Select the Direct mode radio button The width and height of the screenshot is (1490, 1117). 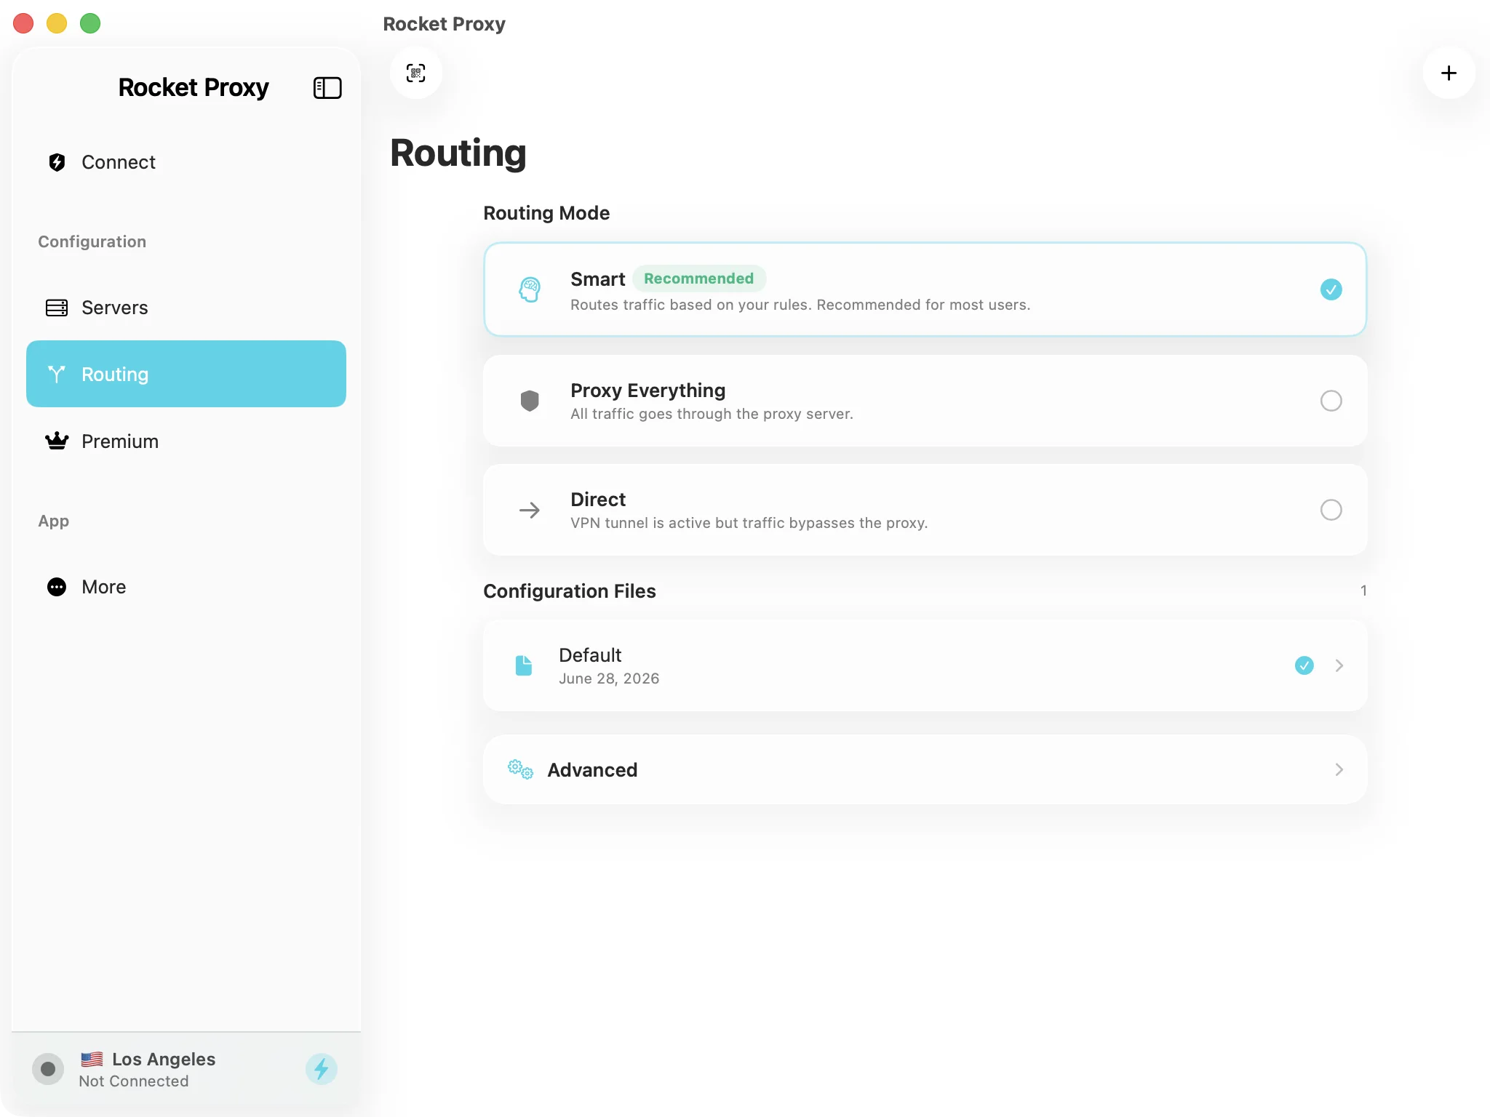pos(1331,510)
